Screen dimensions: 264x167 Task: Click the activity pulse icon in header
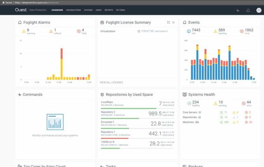(238, 10)
